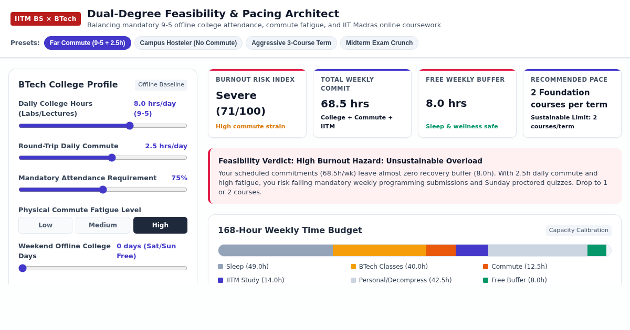Click the Sustainable Limit: 2 courses/term text
This screenshot has width=630, height=330.
(x=564, y=122)
